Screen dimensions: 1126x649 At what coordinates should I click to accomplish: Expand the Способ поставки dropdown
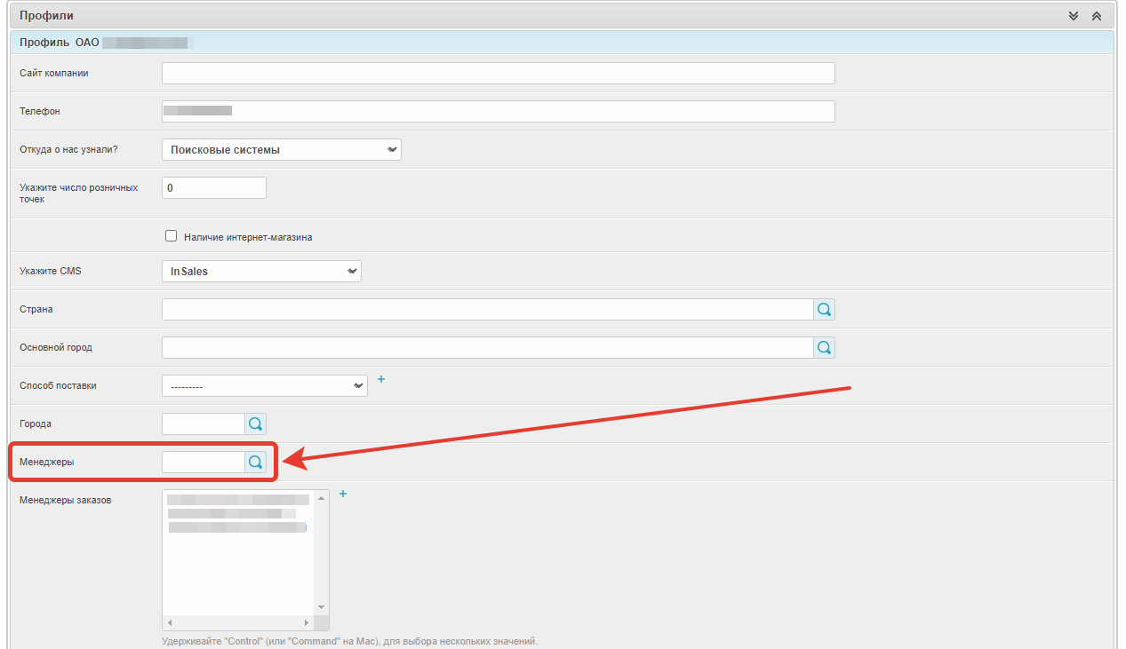264,386
